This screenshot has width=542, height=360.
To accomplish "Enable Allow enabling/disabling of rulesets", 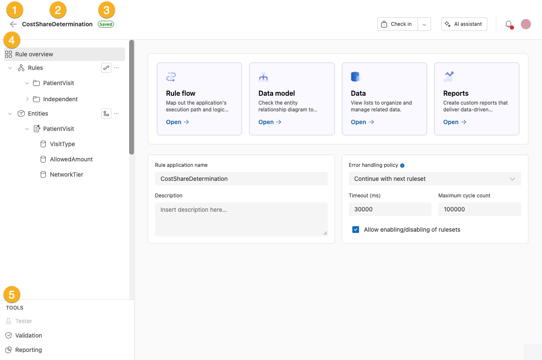I will pos(356,229).
